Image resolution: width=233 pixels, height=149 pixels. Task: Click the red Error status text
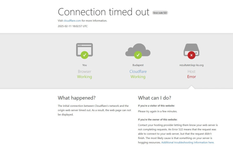pyautogui.click(x=191, y=77)
